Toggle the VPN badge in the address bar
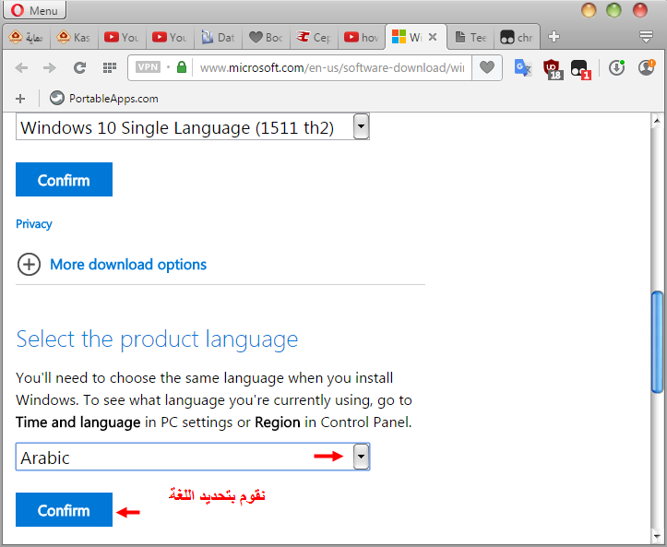Viewport: 667px width, 547px height. point(148,67)
